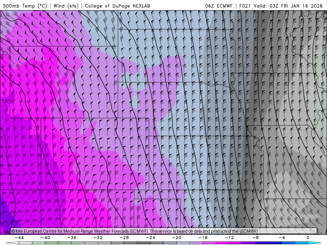
Task: Click the 'Wind (kts)' header label
Action: click(x=66, y=6)
